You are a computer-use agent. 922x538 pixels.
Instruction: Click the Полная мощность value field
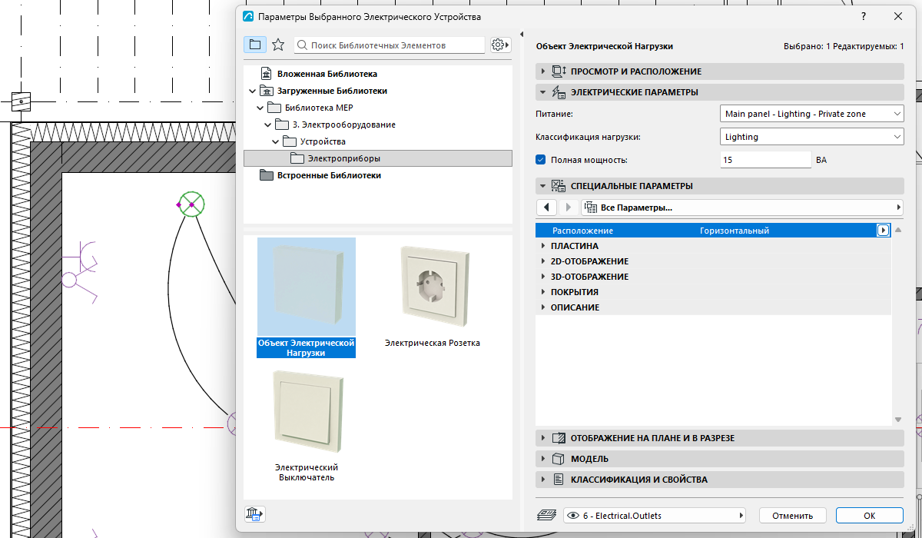(x=766, y=160)
